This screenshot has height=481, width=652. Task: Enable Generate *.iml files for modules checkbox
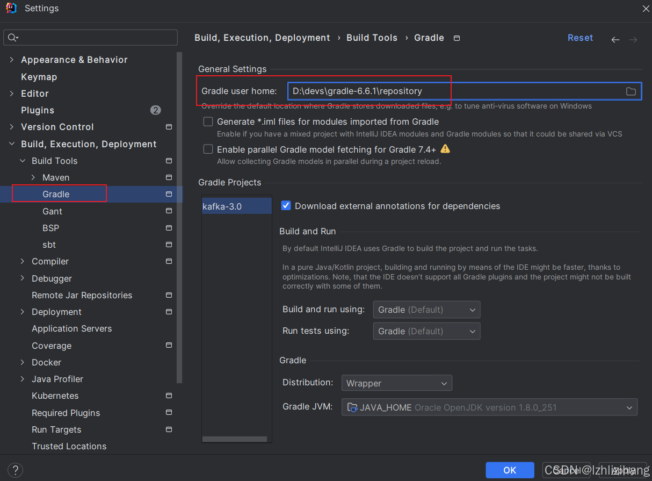(x=208, y=121)
